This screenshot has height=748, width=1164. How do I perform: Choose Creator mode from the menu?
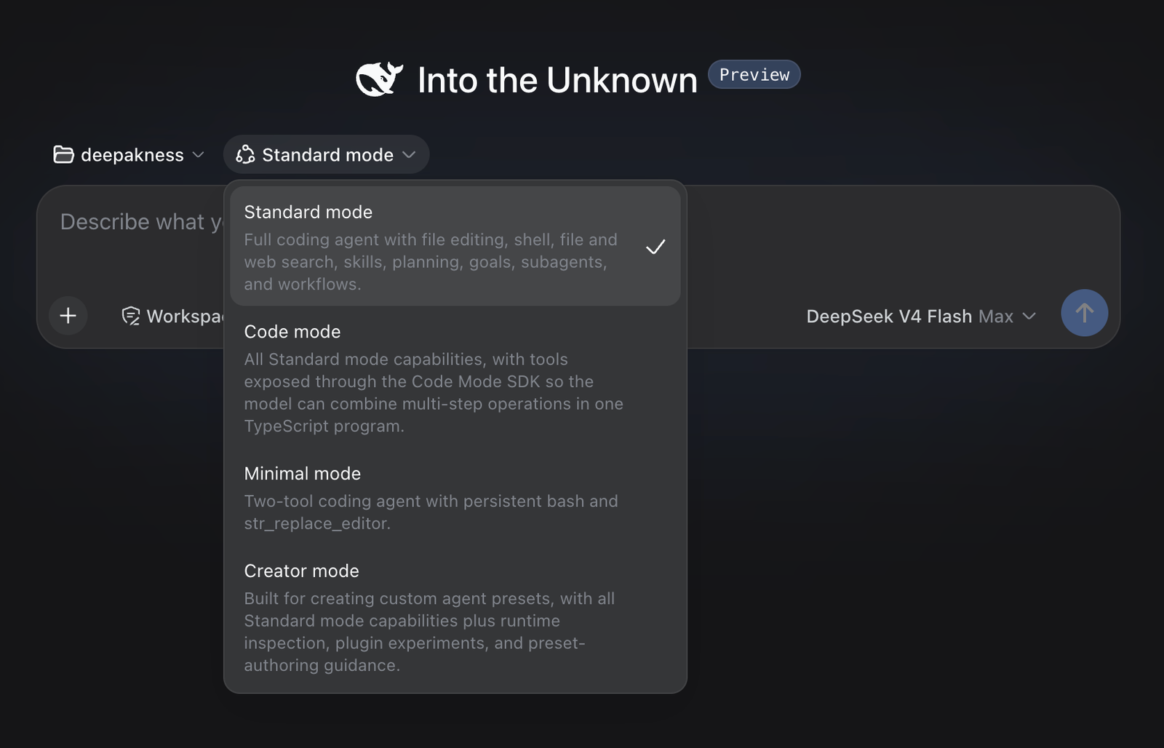pos(455,618)
